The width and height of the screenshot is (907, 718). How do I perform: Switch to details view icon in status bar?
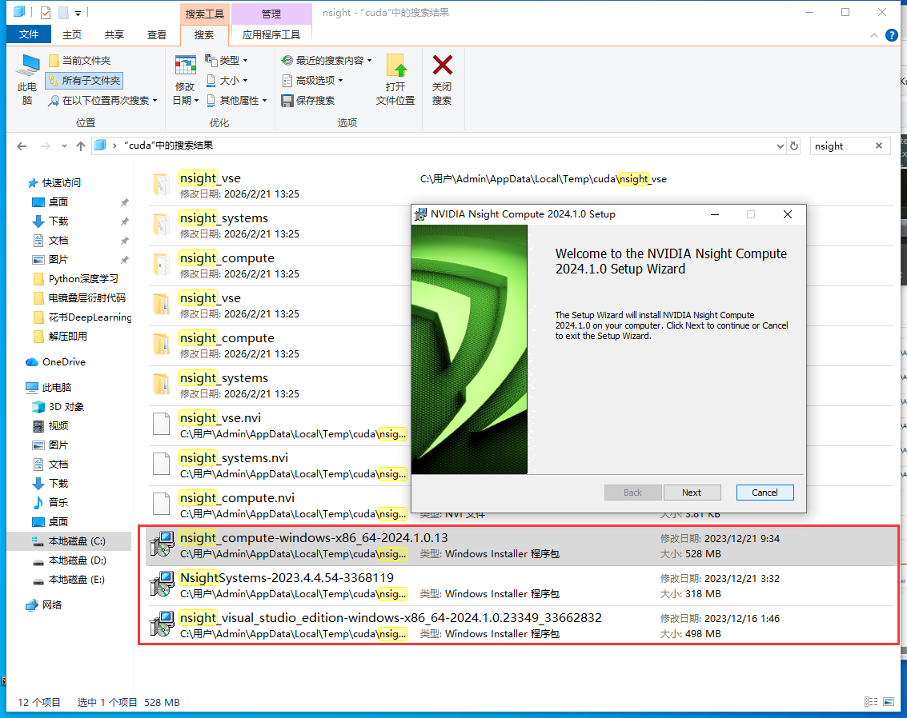click(870, 702)
